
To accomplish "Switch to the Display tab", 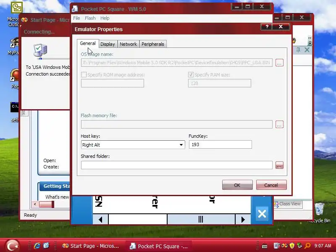I will coord(108,44).
